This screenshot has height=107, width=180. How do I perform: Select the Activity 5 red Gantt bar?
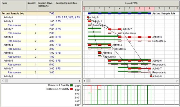coord(100,53)
